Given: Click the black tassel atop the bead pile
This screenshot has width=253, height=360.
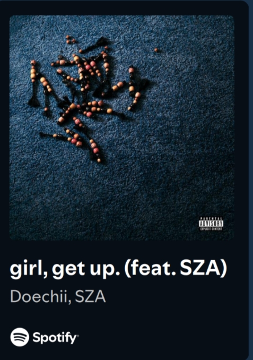Looking at the screenshot, I should point(100,41).
